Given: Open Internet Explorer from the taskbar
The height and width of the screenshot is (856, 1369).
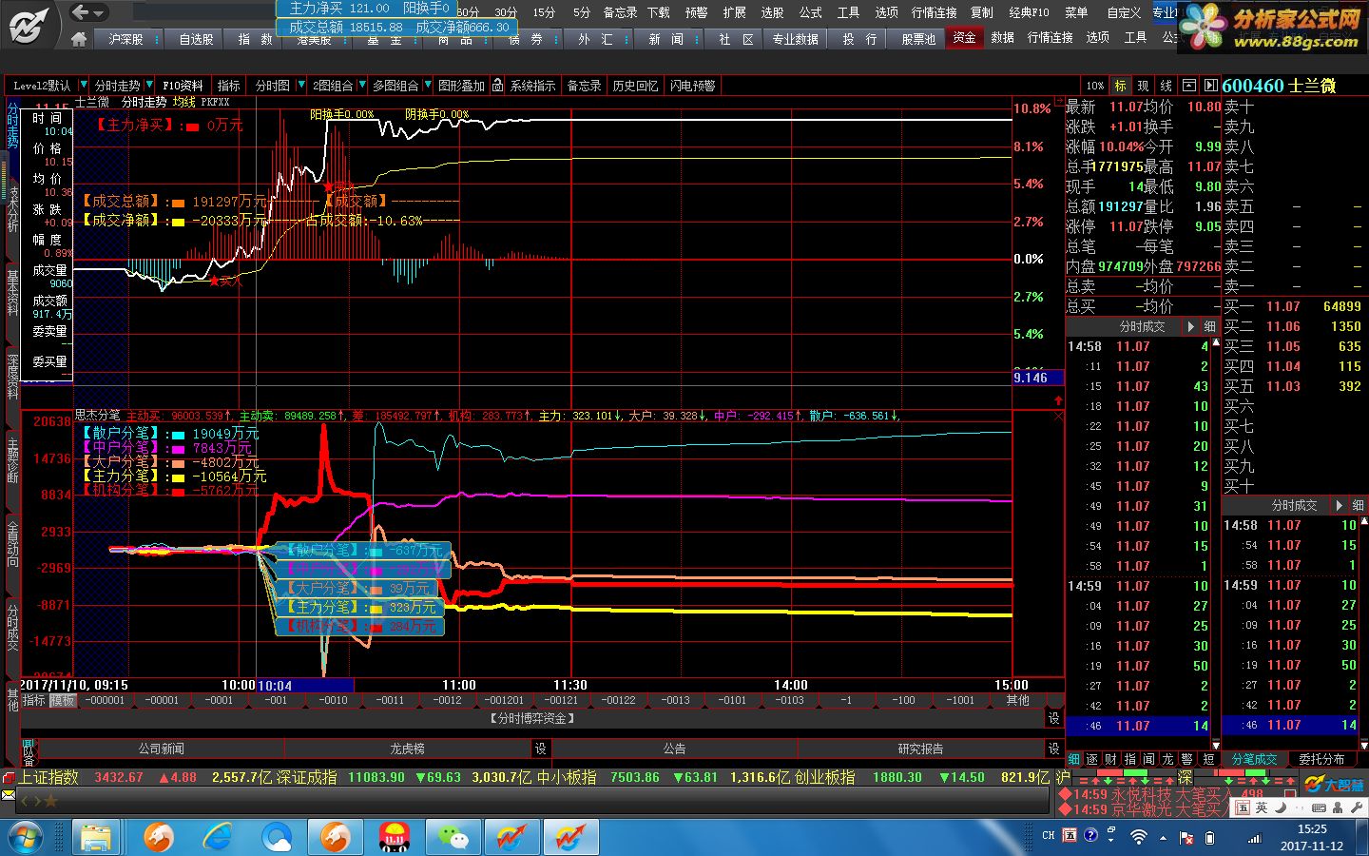Looking at the screenshot, I should point(219,837).
